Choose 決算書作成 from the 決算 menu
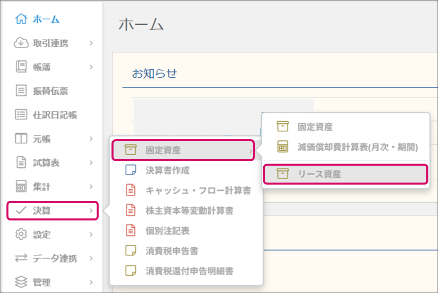Image resolution: width=438 pixels, height=293 pixels. pos(167,170)
